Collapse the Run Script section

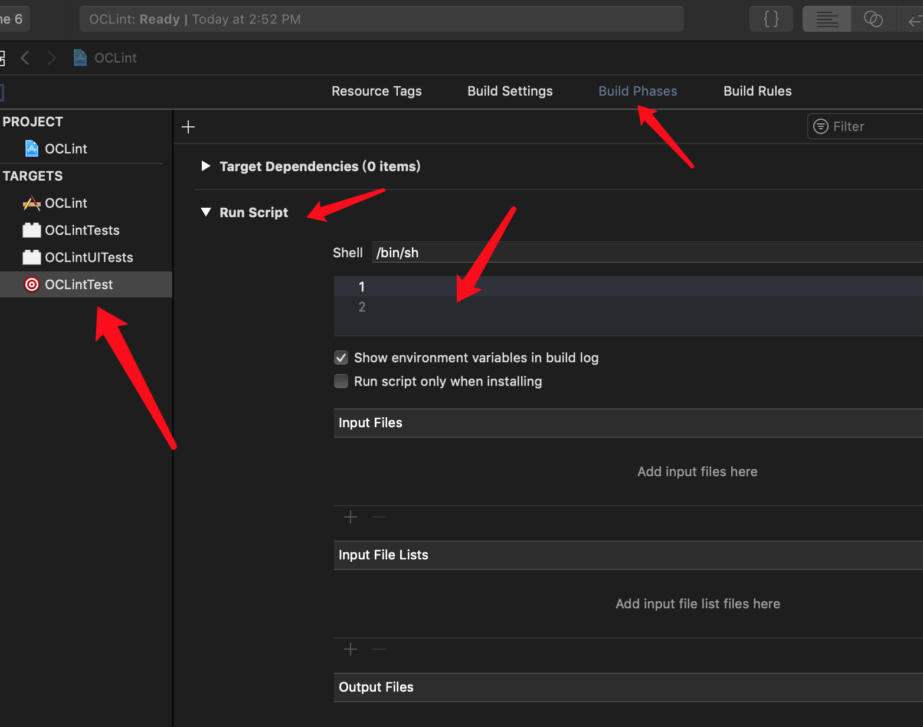click(x=206, y=212)
